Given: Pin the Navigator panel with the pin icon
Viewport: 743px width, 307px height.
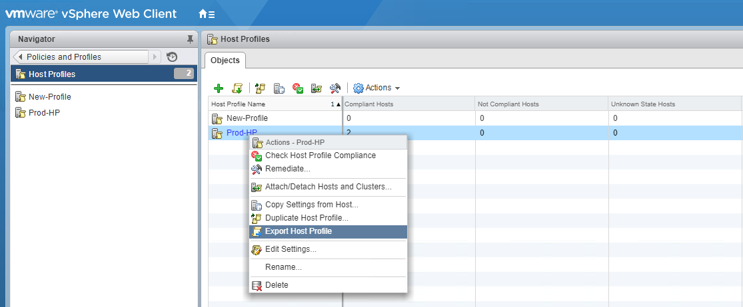Looking at the screenshot, I should click(x=190, y=39).
